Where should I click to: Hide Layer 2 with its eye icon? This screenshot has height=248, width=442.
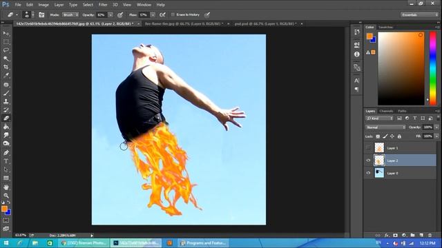point(368,161)
